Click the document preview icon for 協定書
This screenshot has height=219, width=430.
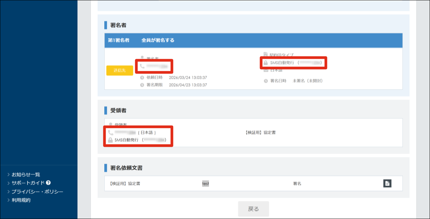387,183
